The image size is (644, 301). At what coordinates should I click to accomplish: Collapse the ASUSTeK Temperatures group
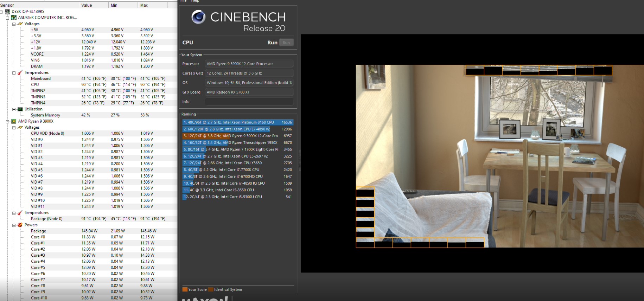(x=14, y=73)
